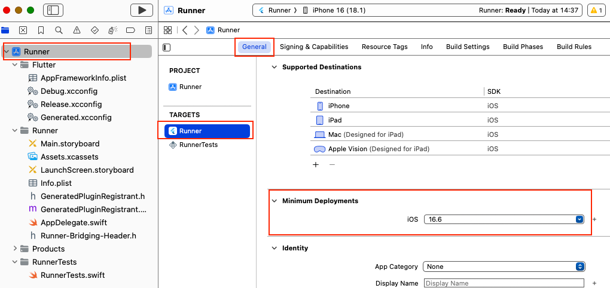610x288 pixels.
Task: Open the Source Control navigator icon
Action: [23, 30]
